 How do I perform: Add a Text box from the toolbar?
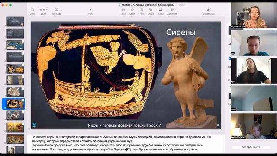[142, 11]
